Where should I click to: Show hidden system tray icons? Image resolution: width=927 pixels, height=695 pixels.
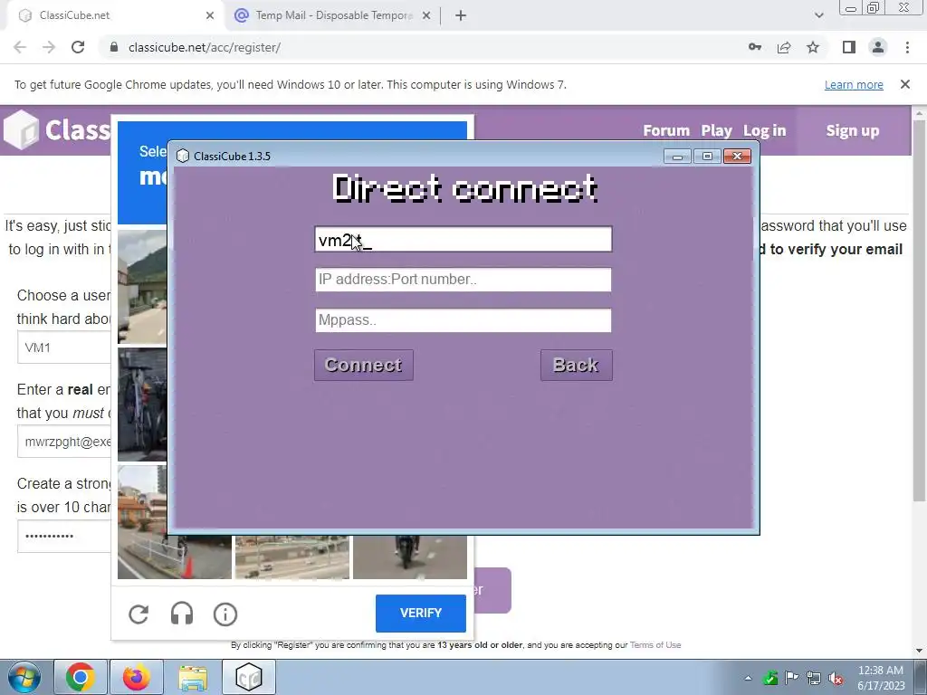point(749,678)
